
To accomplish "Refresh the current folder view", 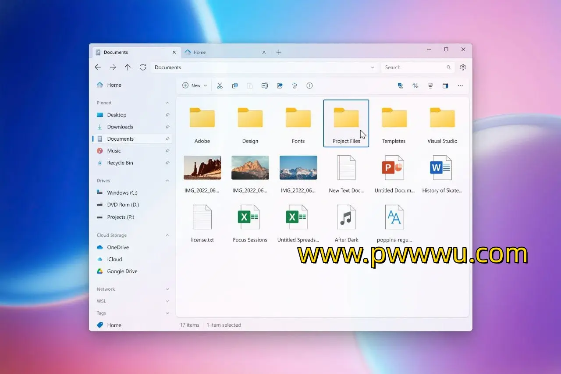I will [142, 68].
